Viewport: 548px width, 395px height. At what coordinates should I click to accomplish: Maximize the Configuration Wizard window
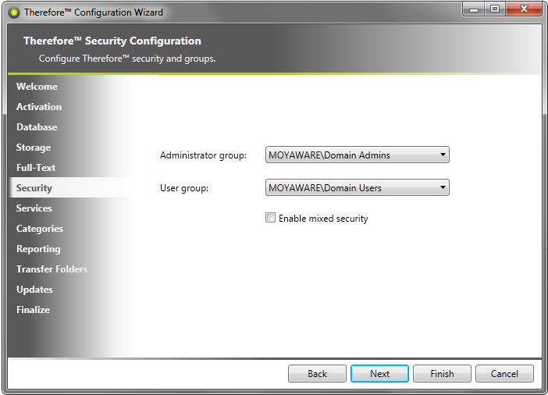coord(495,9)
